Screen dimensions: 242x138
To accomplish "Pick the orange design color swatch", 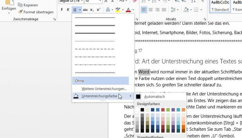I will (183, 110).
